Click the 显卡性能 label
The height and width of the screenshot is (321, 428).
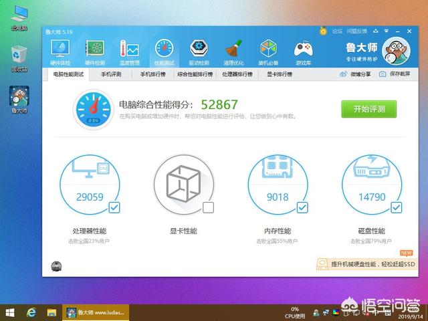pyautogui.click(x=183, y=231)
